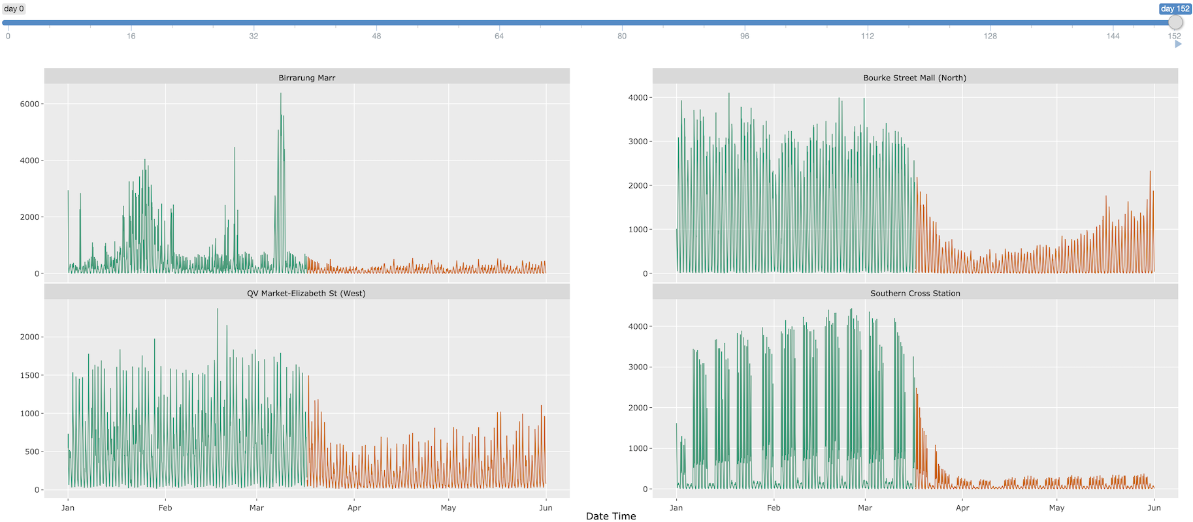
Task: Click the 'day 152' current value badge
Action: pos(1175,9)
